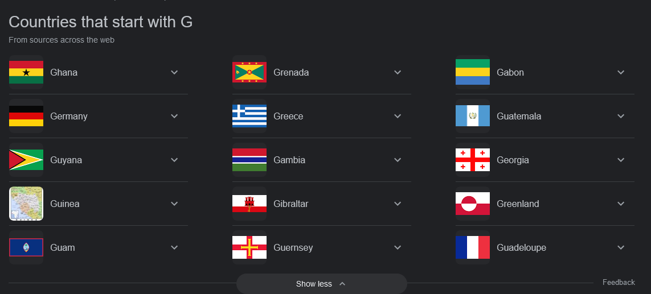Expand the Guyana entry chevron
This screenshot has width=651, height=294.
[174, 160]
